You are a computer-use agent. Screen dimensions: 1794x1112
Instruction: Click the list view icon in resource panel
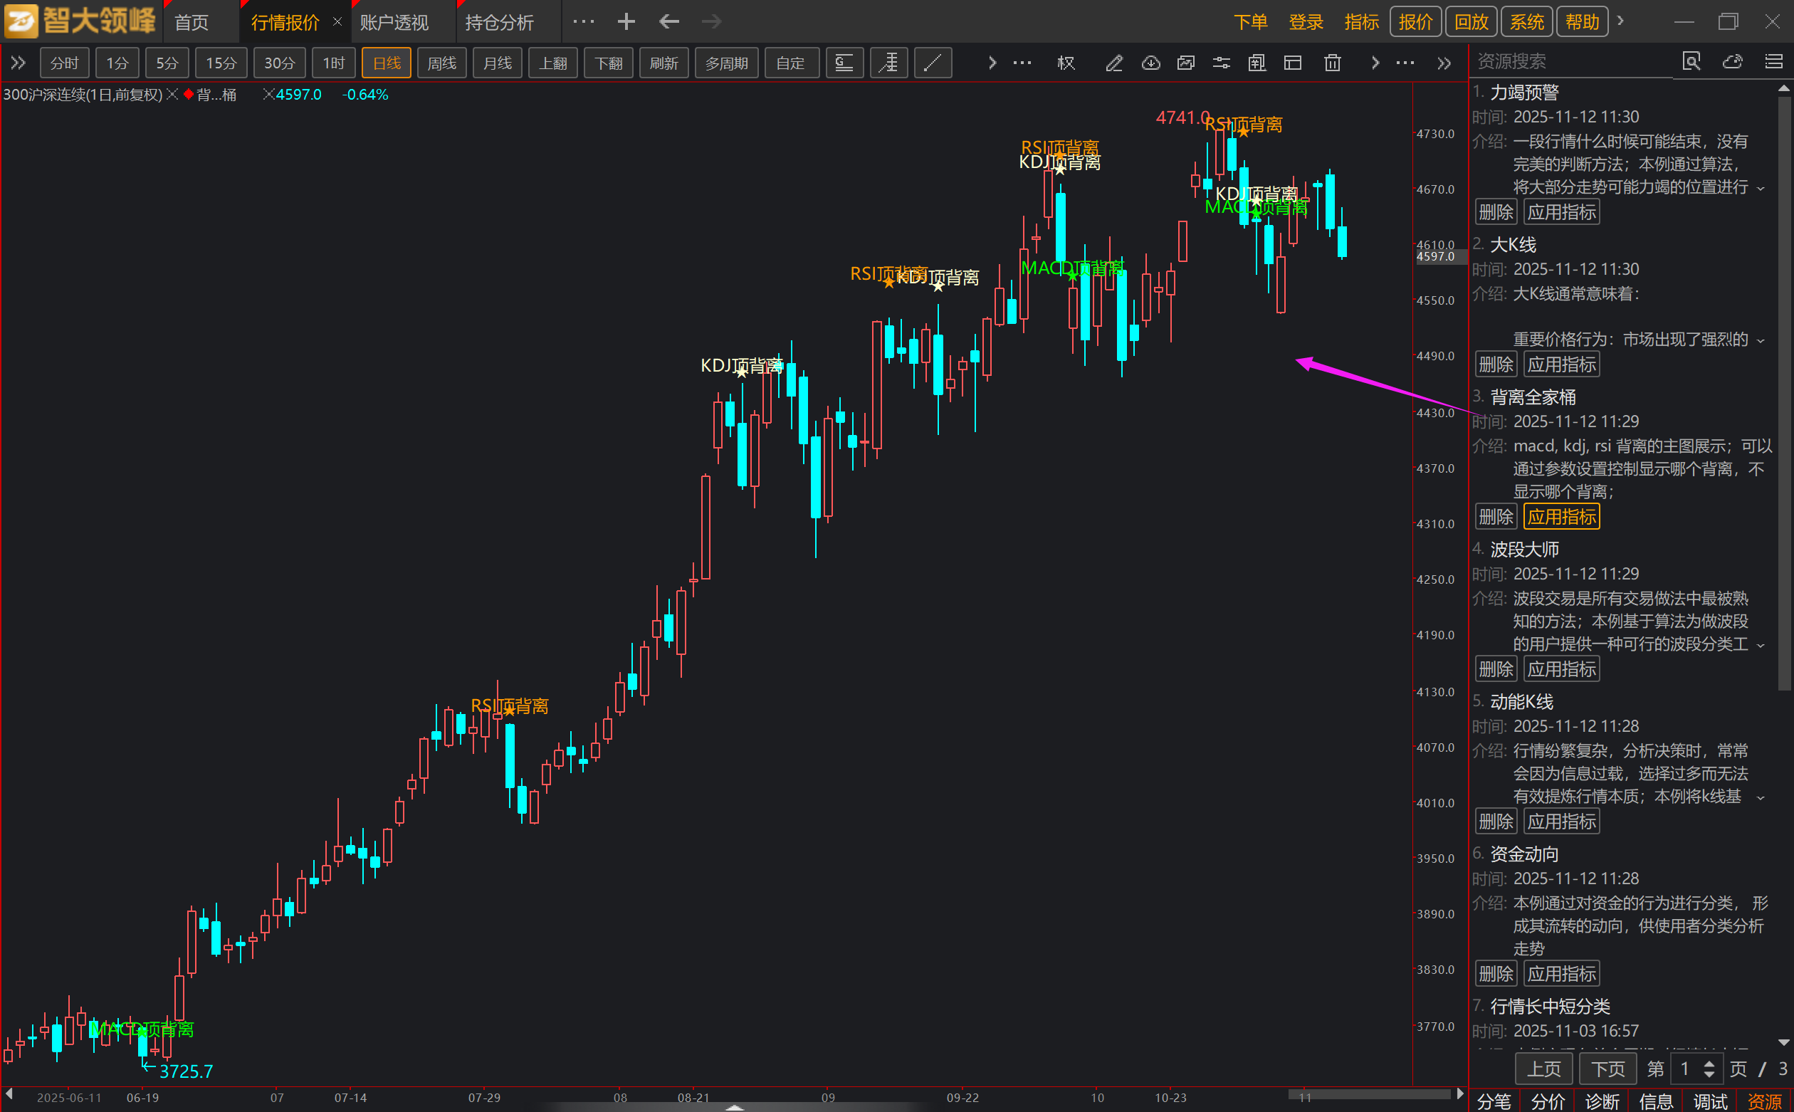tap(1773, 62)
